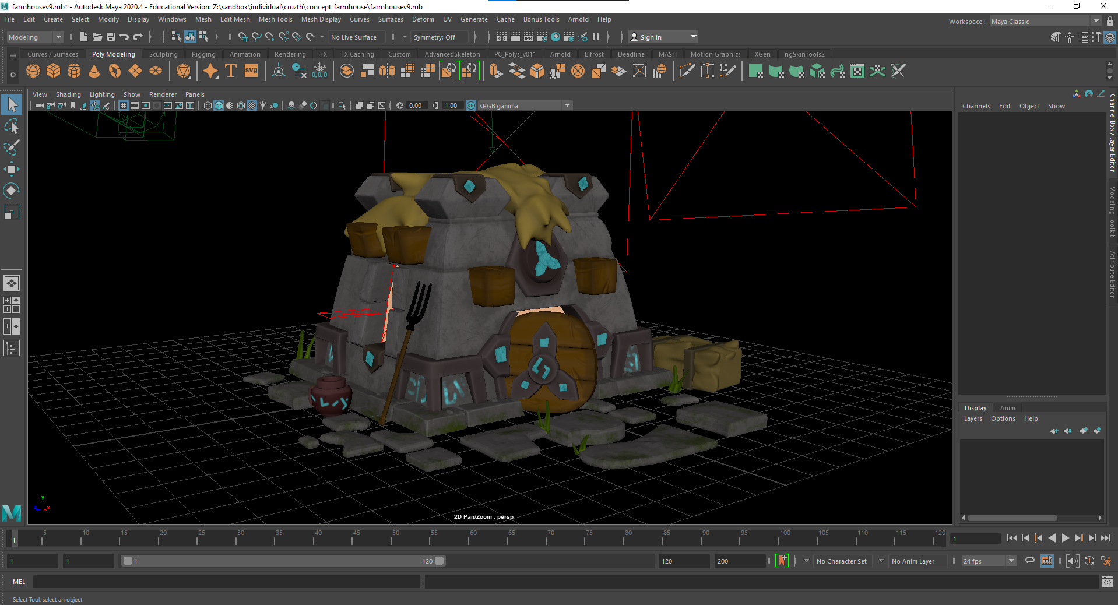
Task: Toggle the viewport grid display
Action: pyautogui.click(x=124, y=105)
